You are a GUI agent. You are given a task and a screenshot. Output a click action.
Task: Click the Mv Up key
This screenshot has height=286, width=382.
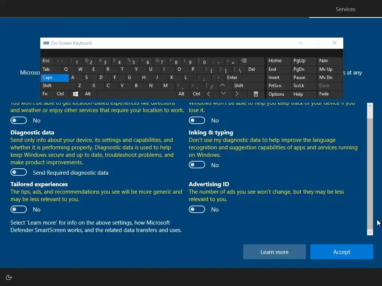[x=330, y=69]
